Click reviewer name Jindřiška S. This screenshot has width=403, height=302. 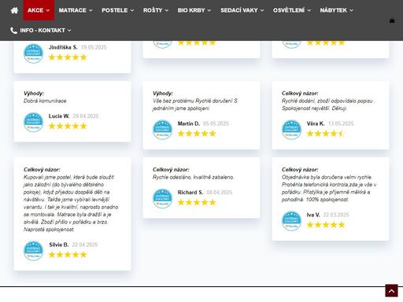click(x=63, y=47)
